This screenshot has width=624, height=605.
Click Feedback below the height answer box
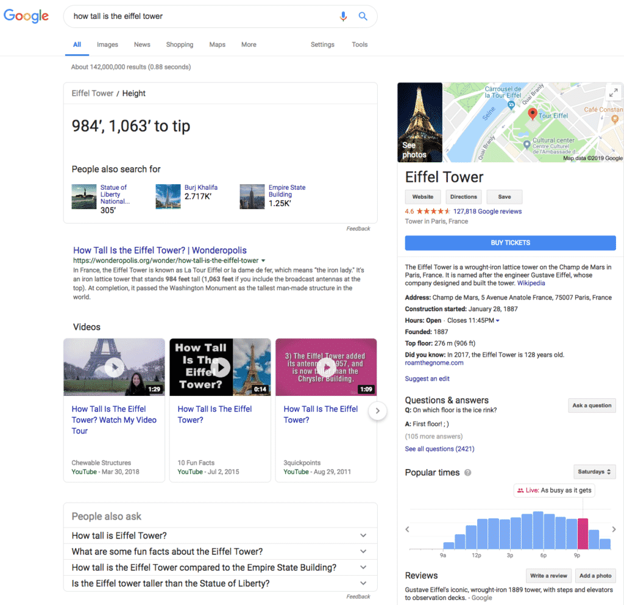pos(358,229)
